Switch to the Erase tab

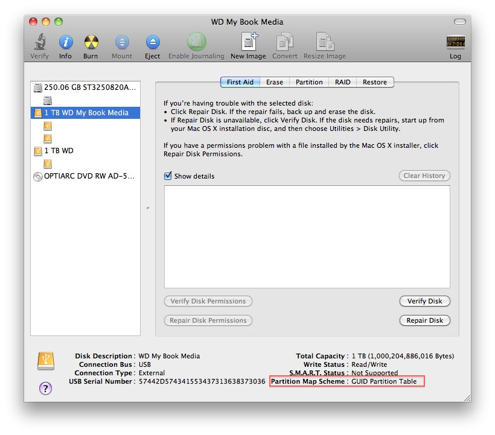pyautogui.click(x=274, y=82)
